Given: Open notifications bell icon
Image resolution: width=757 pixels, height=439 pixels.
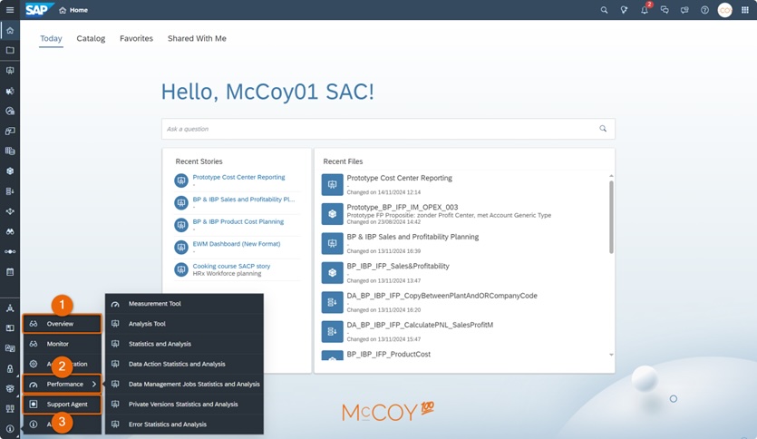Looking at the screenshot, I should click(645, 10).
